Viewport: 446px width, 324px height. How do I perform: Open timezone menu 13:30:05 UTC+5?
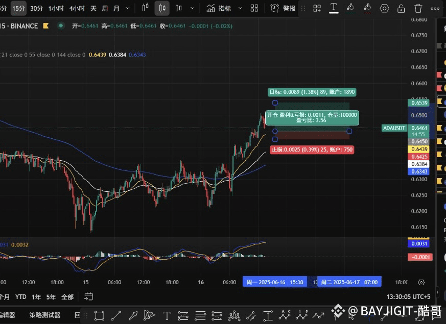[408, 297]
